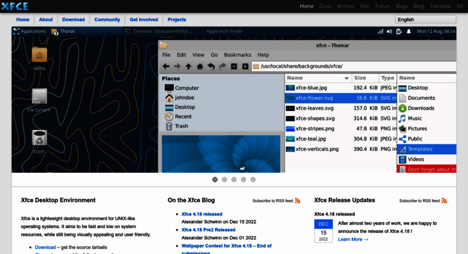Go to parent folder with up arrow
The height and width of the screenshot is (254, 468).
coord(189,66)
